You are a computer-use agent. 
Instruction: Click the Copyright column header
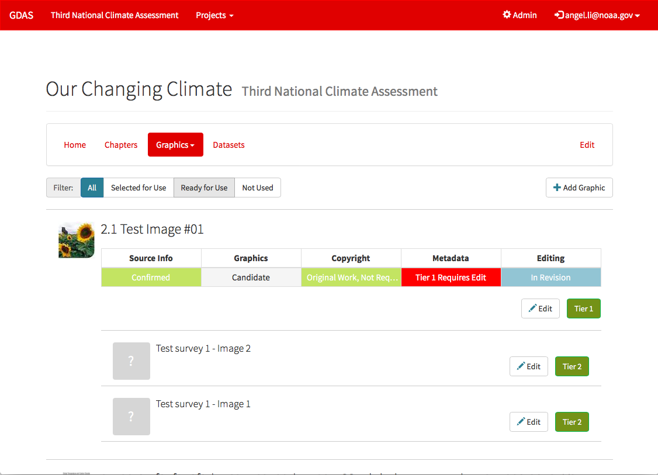pos(351,258)
